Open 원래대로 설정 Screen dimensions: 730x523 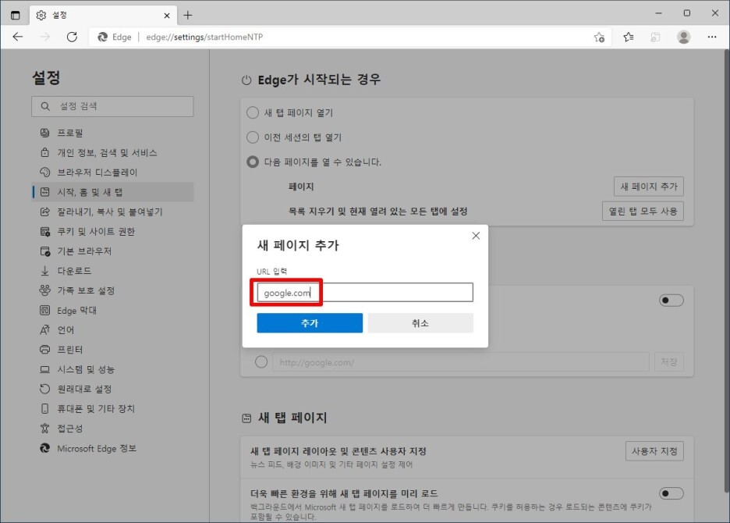pos(112,389)
